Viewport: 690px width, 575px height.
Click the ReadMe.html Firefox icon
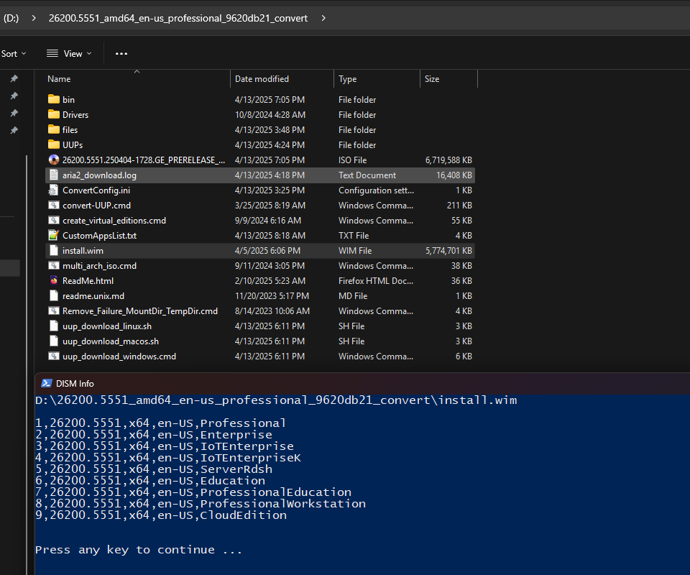(54, 280)
